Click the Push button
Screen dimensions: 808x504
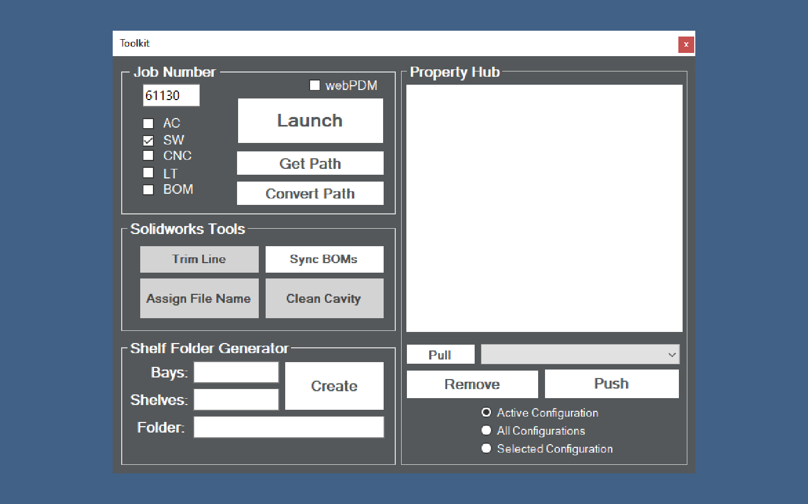pos(611,383)
